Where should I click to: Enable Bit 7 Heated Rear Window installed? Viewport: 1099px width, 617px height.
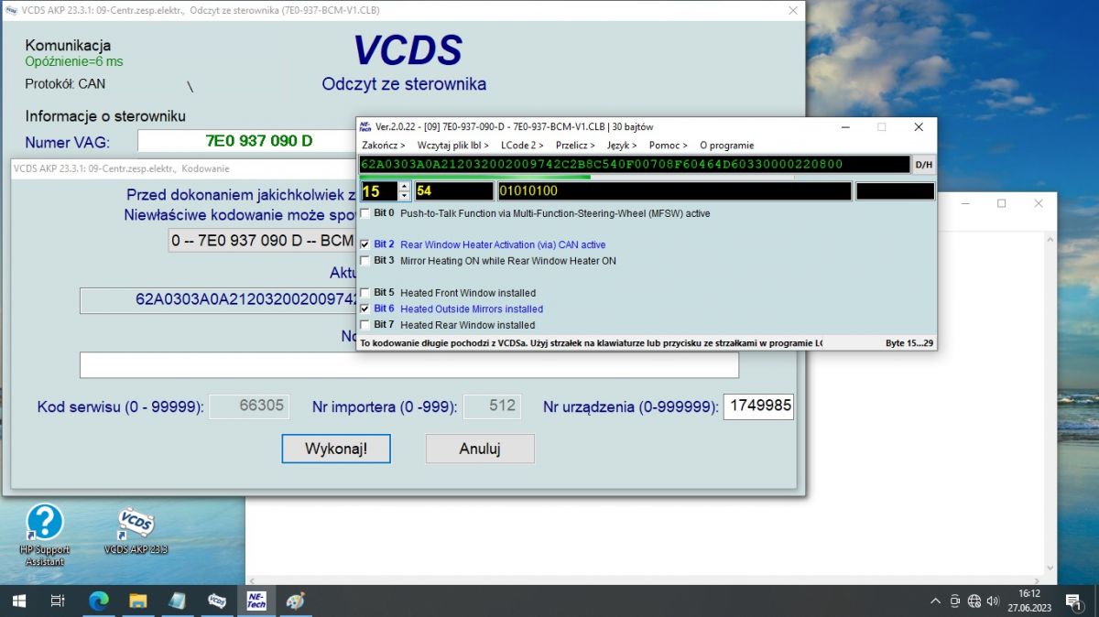pyautogui.click(x=365, y=325)
